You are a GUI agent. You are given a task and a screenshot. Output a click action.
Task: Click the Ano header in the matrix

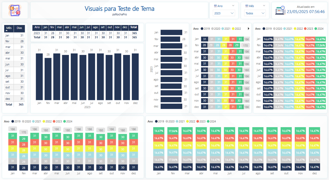pyautogui.click(x=37, y=27)
